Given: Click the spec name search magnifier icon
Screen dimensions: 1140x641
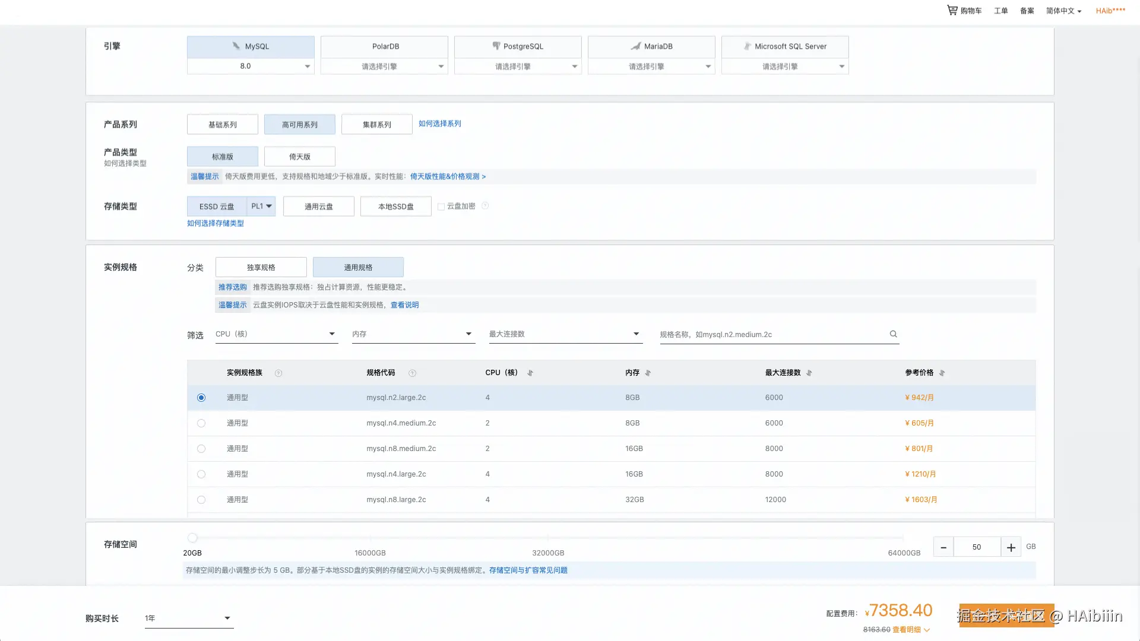Looking at the screenshot, I should (893, 334).
